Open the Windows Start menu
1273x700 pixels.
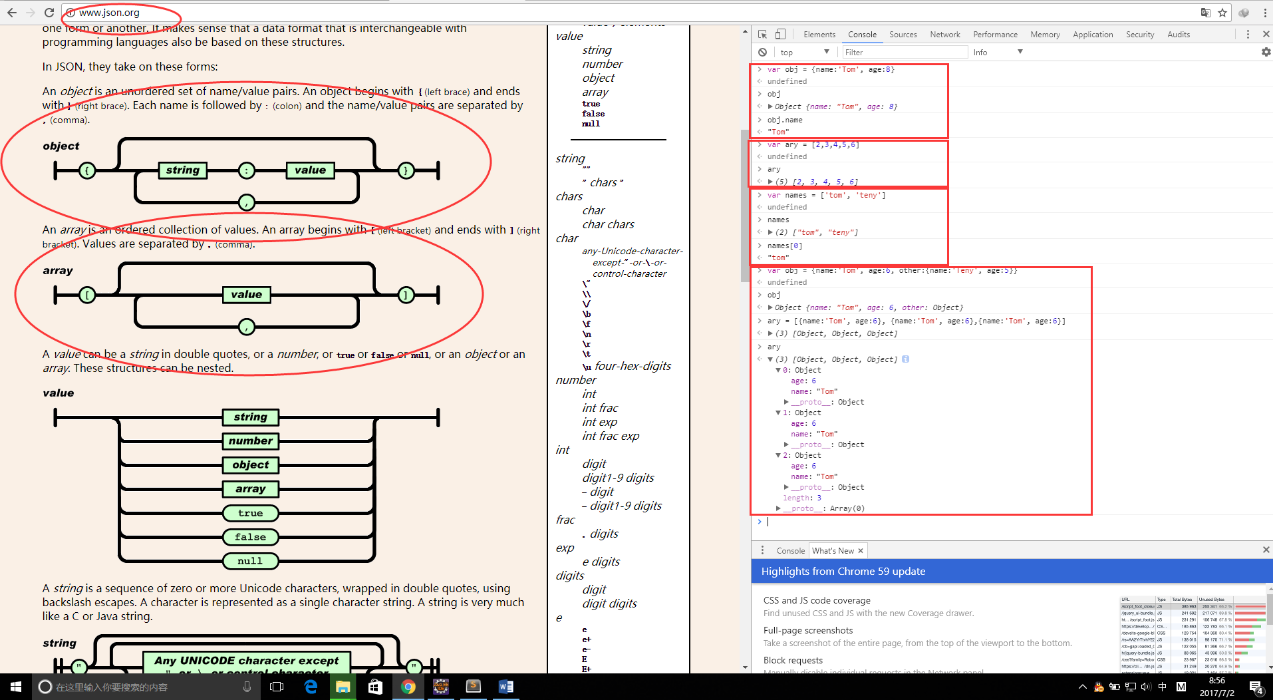pyautogui.click(x=16, y=687)
